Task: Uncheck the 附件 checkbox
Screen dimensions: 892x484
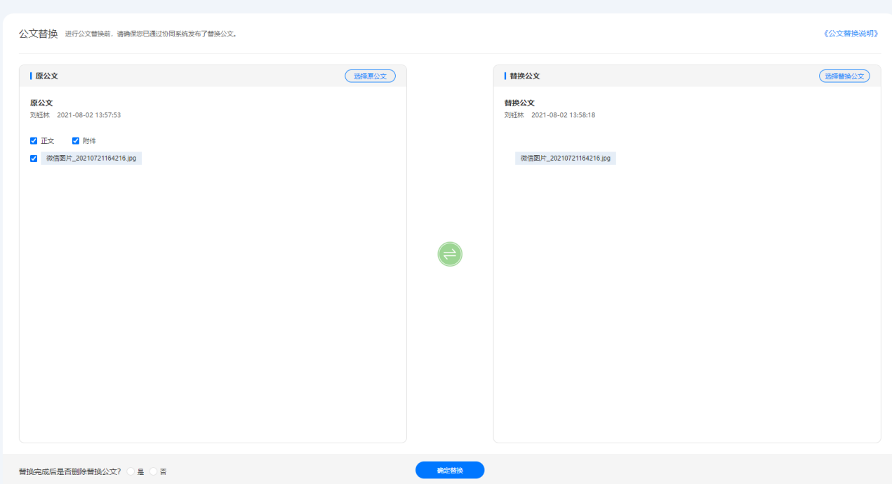Action: (x=76, y=140)
